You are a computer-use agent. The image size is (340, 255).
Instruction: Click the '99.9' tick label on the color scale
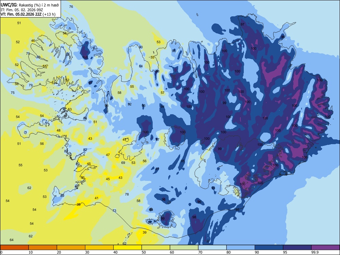(314, 252)
